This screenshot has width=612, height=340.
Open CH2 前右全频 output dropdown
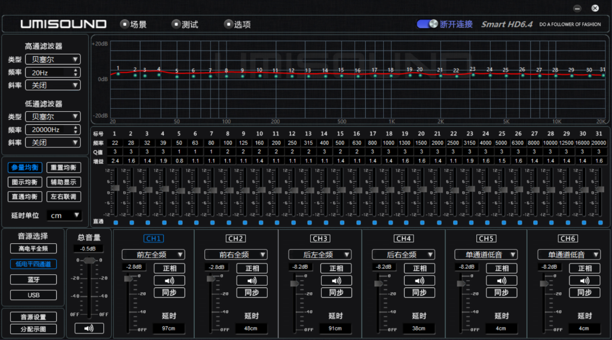(235, 255)
